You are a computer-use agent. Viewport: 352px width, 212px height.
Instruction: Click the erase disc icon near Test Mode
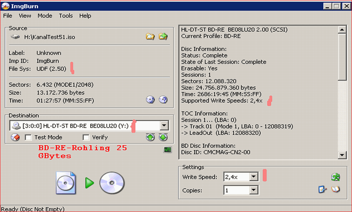pyautogui.click(x=15, y=137)
